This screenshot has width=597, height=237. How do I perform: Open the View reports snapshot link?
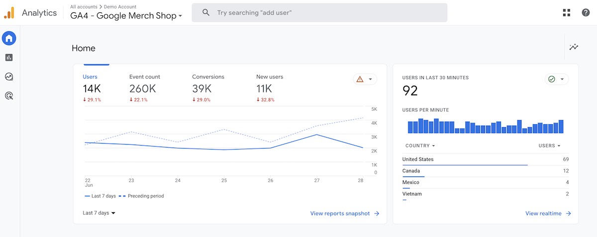(344, 214)
